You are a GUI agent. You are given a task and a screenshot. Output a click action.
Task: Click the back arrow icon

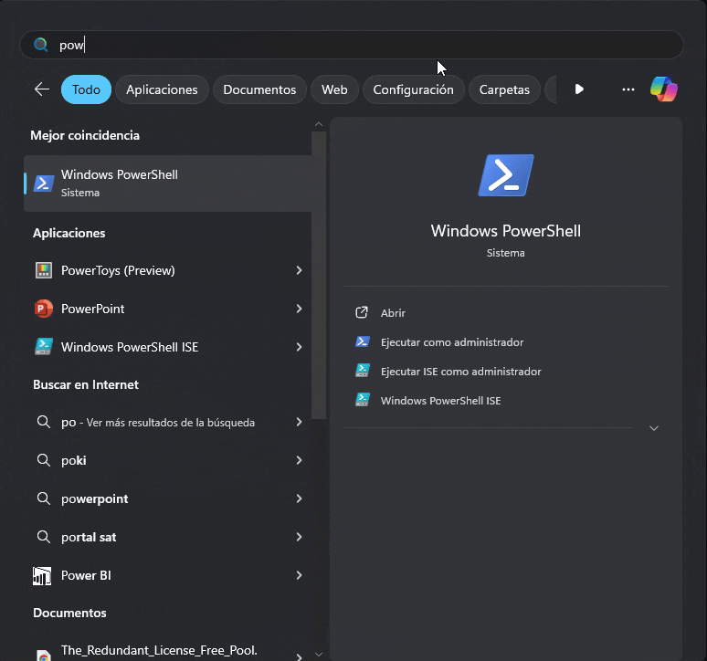point(42,89)
